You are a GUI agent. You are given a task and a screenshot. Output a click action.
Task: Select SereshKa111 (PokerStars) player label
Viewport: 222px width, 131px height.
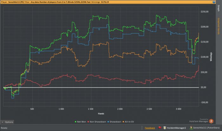206,128
